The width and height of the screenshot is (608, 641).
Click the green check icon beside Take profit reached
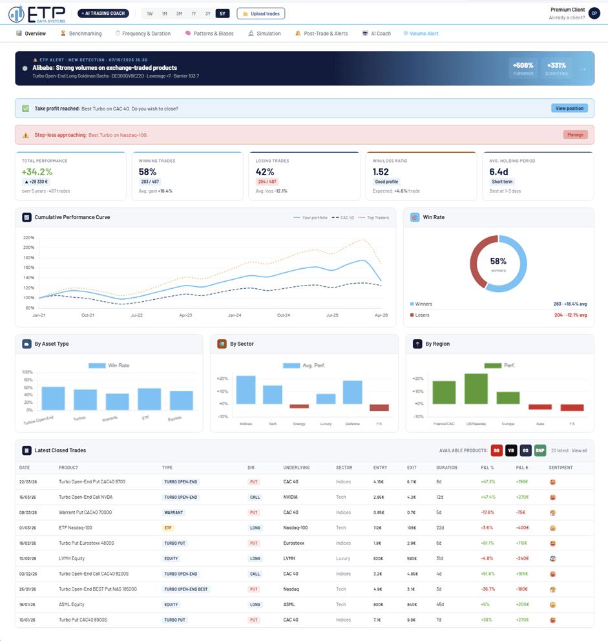point(26,109)
